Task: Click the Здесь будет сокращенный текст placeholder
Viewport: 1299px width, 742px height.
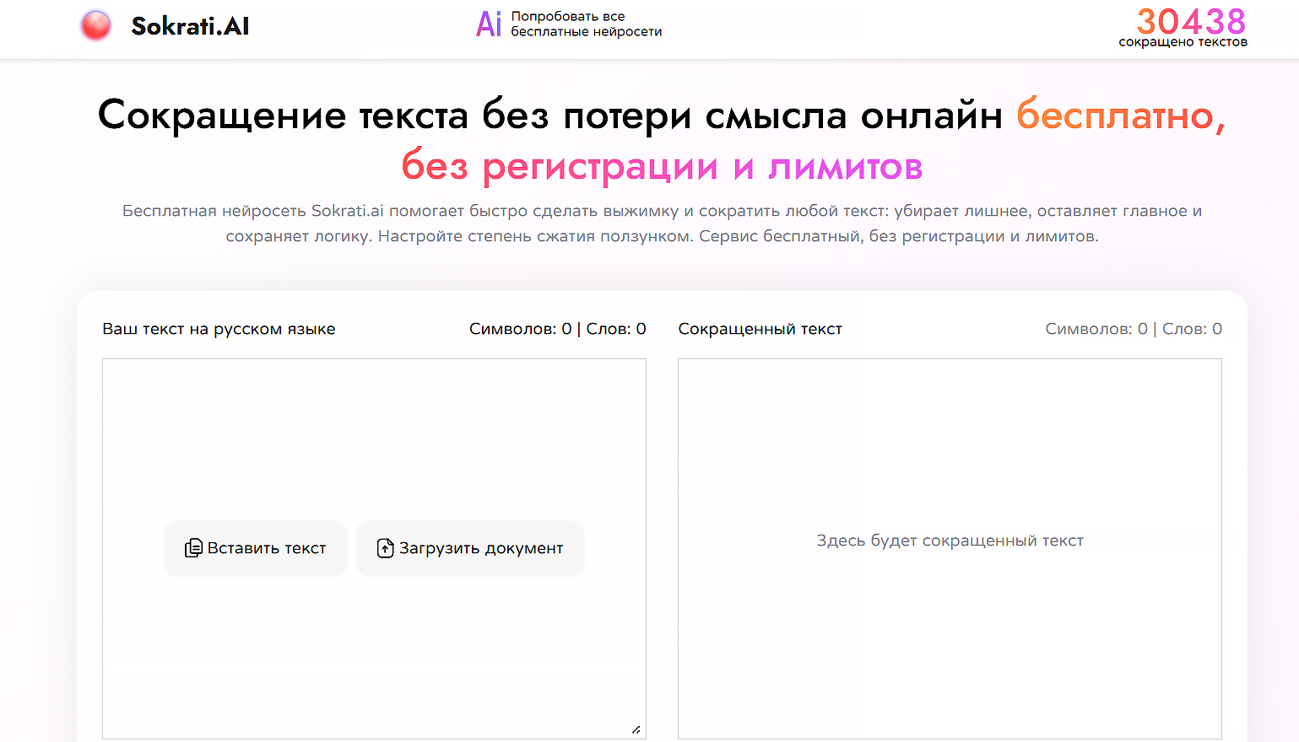Action: (x=950, y=540)
